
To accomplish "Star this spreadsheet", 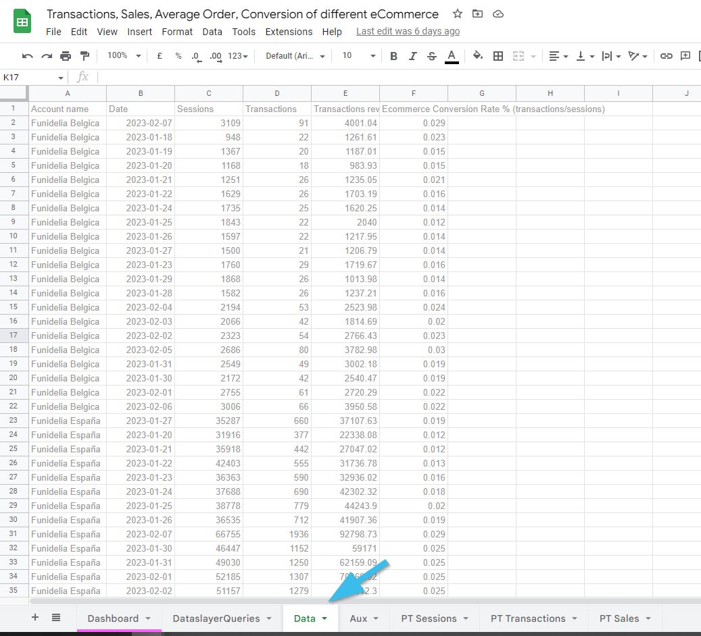I will [458, 14].
